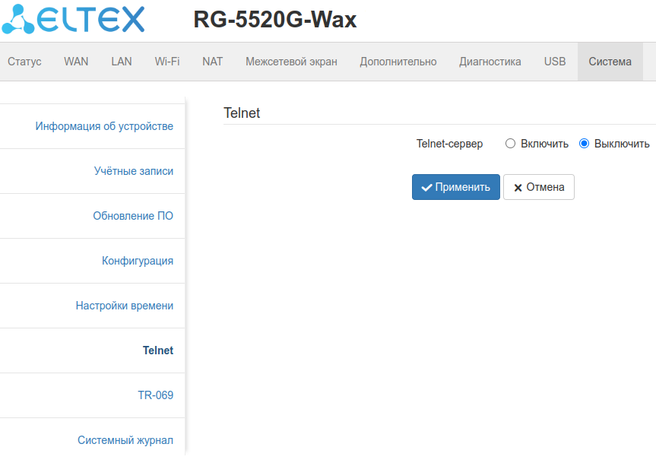The image size is (656, 463).
Task: Open Системный журнал in sidebar
Action: click(x=125, y=440)
